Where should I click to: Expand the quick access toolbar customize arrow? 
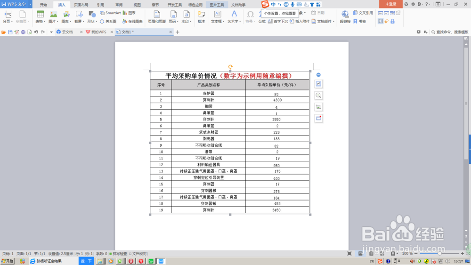pyautogui.click(x=51, y=32)
